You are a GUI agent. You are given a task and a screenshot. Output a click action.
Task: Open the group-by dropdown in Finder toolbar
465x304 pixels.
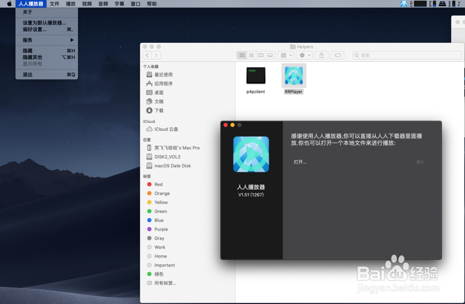click(x=286, y=55)
